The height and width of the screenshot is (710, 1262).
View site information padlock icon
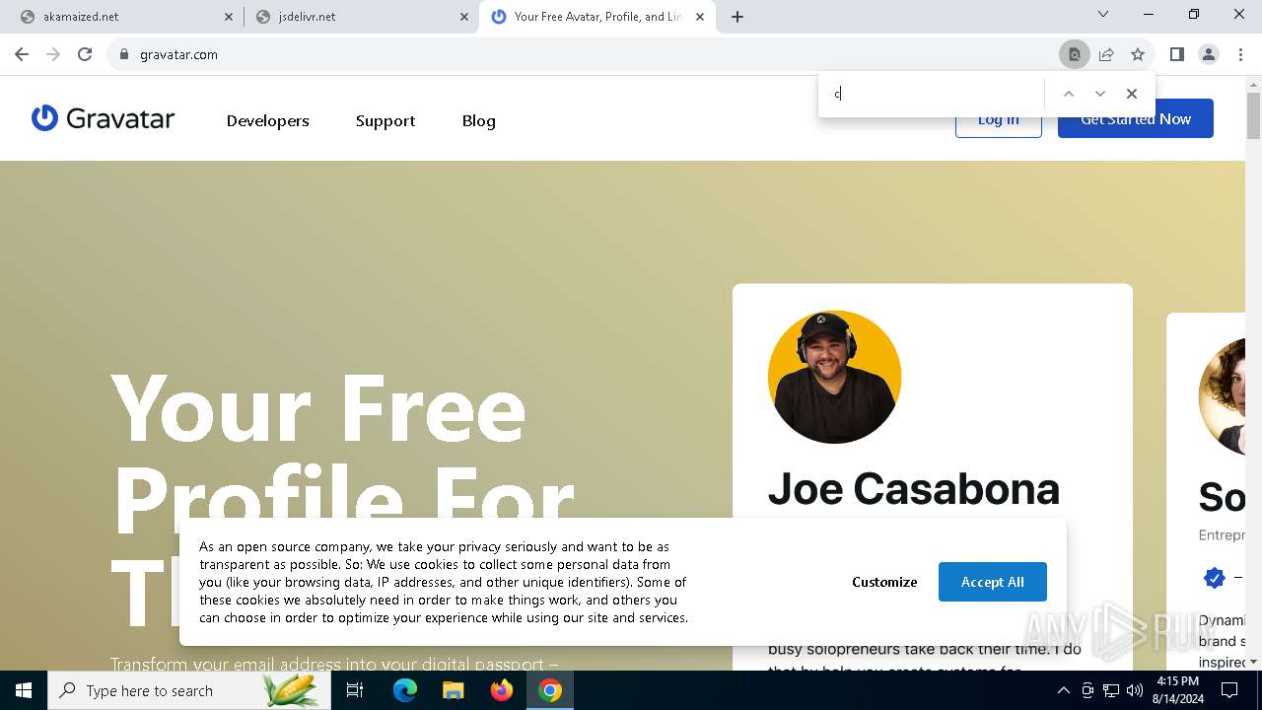(x=123, y=54)
